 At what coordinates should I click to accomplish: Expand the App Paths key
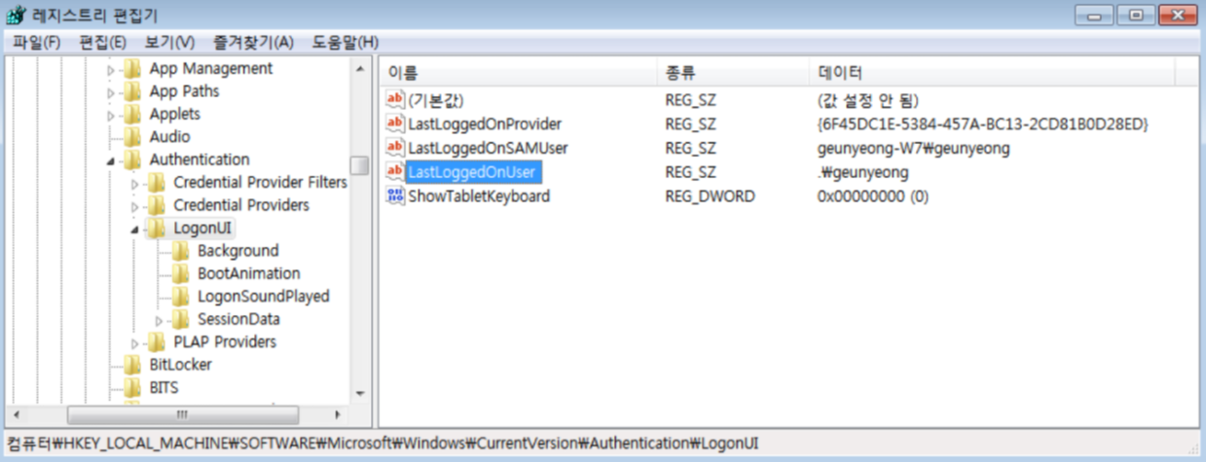click(110, 91)
